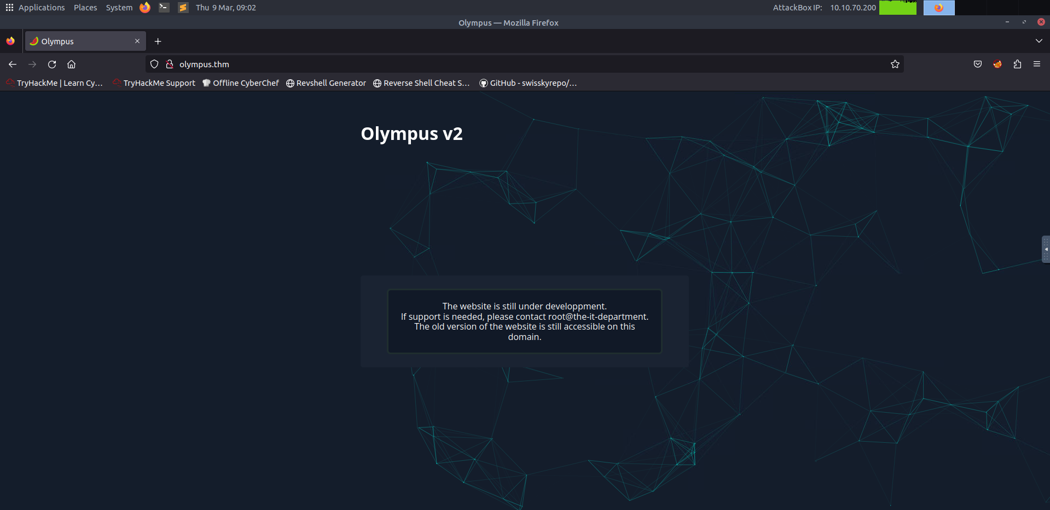Click the padlock connection security icon
The height and width of the screenshot is (510, 1050).
[x=170, y=64]
